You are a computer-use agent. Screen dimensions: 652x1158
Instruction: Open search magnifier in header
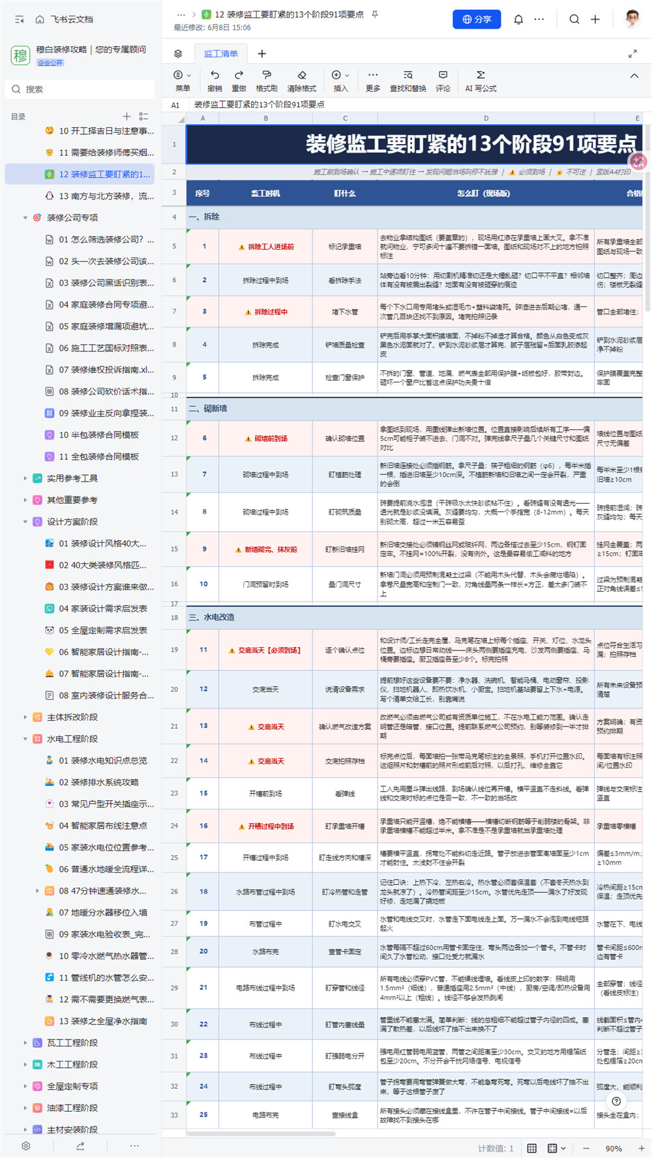(574, 20)
